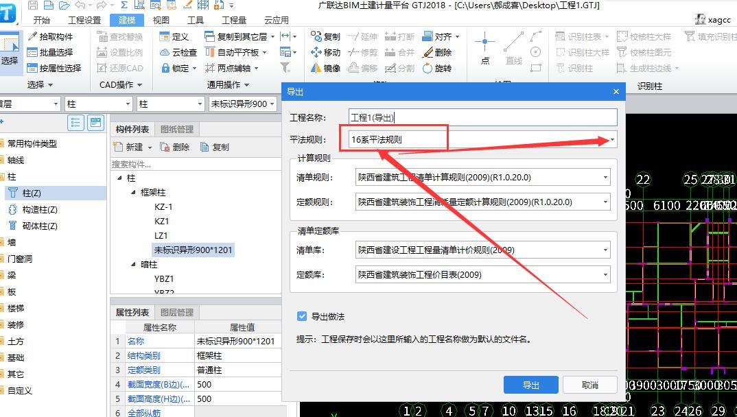Image resolution: width=737 pixels, height=417 pixels.
Task: Click the 结构类别 property value 框架柱
Action: click(237, 355)
